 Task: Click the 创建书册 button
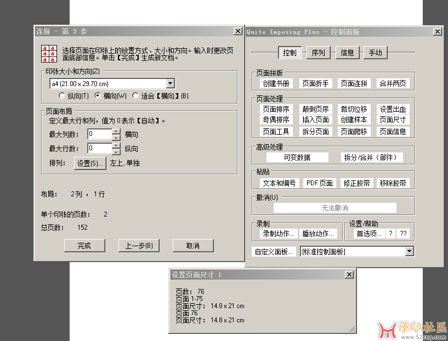click(x=276, y=83)
